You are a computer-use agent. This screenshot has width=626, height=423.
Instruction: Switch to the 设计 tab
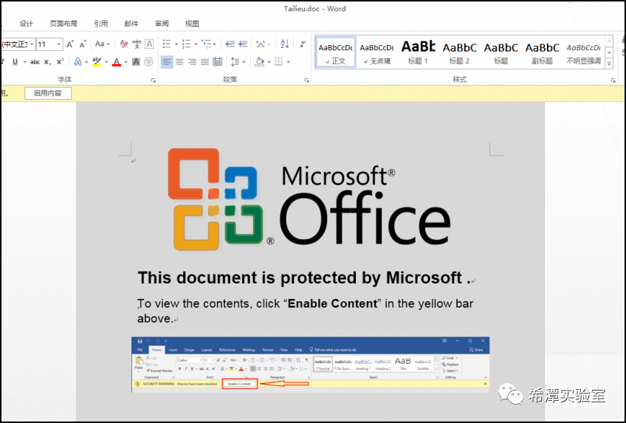(x=27, y=24)
